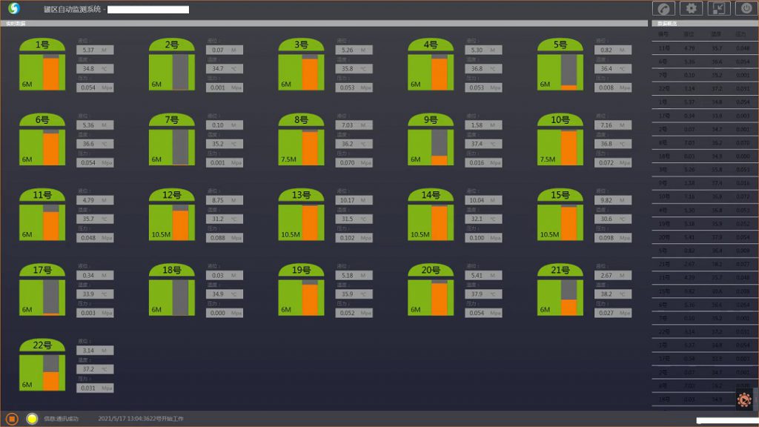Click the yellow status indicator light

pos(32,418)
